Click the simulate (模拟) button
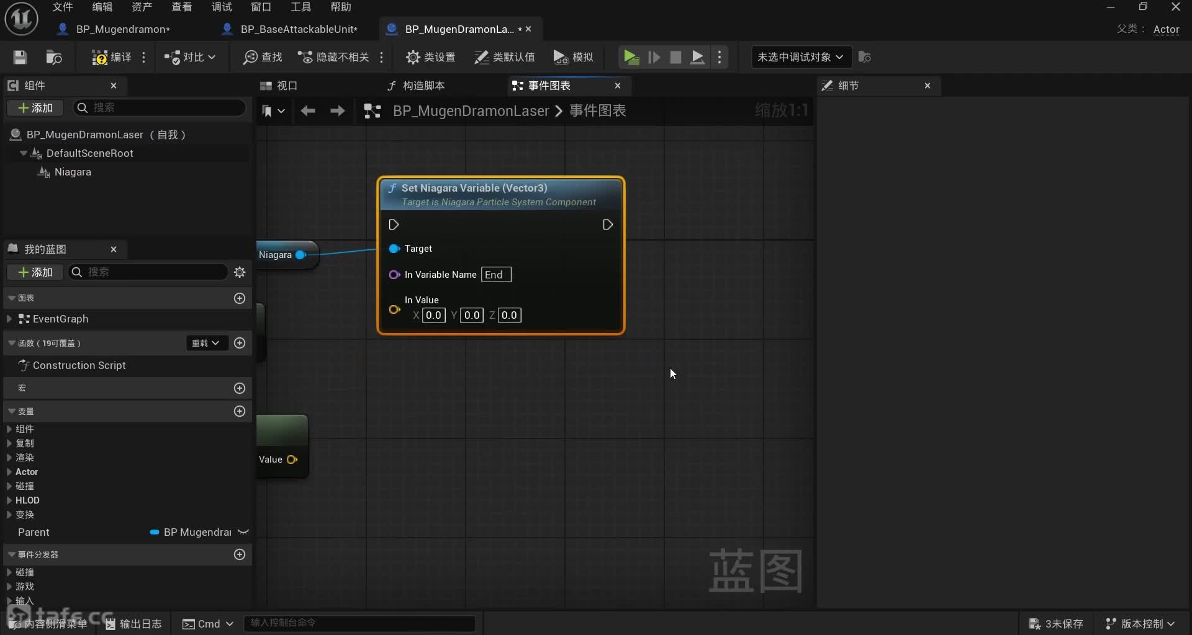The height and width of the screenshot is (635, 1192). (573, 57)
